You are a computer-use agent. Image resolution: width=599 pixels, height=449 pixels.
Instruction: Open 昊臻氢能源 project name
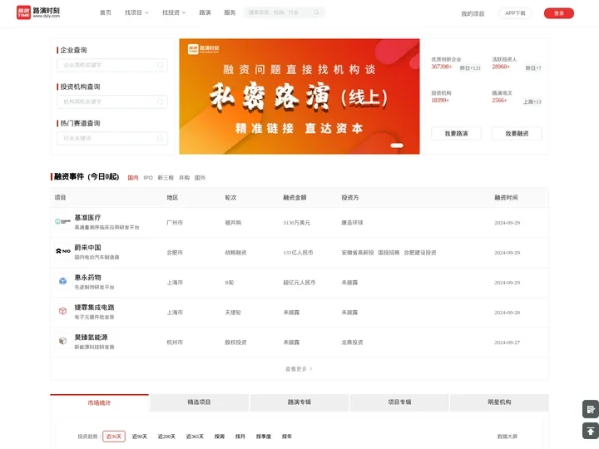(91, 338)
